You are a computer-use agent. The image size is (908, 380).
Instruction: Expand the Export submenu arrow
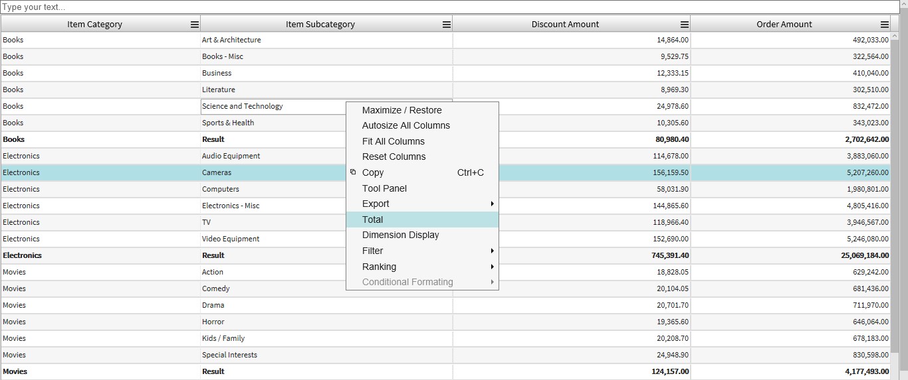(492, 204)
